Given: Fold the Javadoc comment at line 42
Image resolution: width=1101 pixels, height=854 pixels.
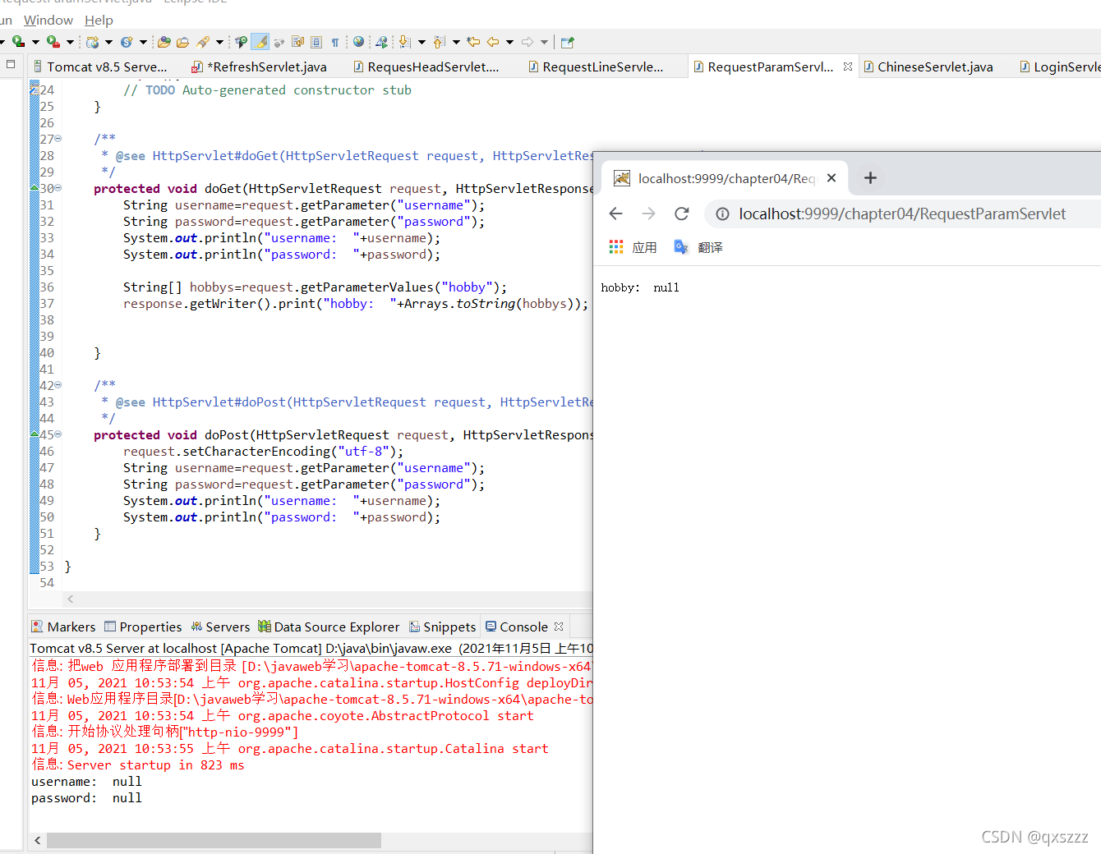Looking at the screenshot, I should pyautogui.click(x=58, y=385).
